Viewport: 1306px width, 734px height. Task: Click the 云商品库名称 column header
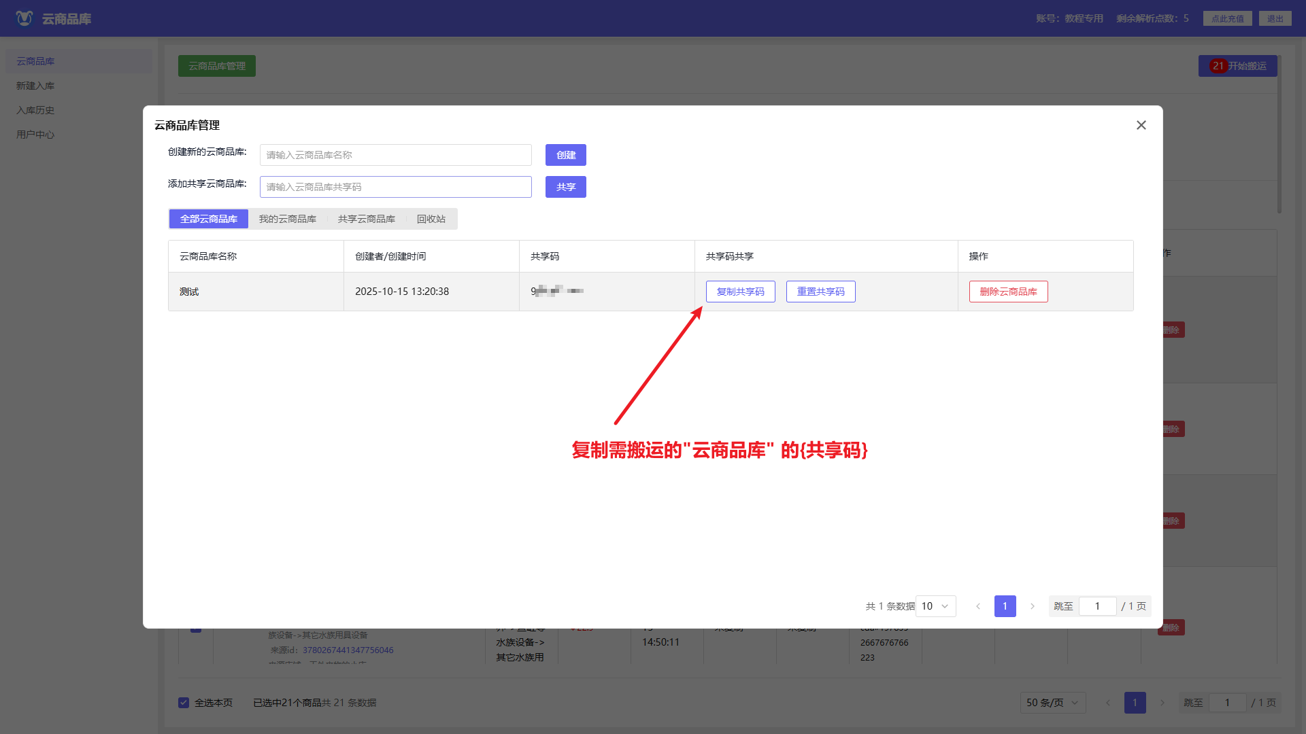256,256
